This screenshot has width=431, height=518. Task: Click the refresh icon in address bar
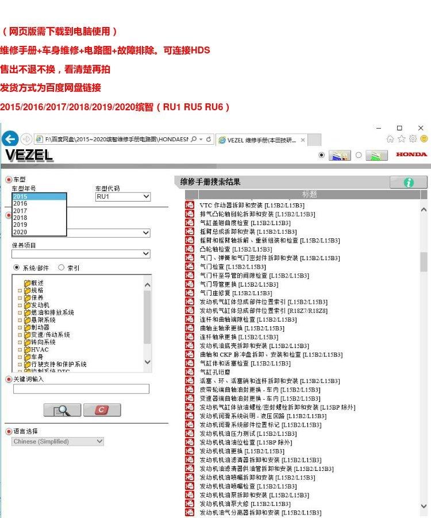(x=209, y=140)
